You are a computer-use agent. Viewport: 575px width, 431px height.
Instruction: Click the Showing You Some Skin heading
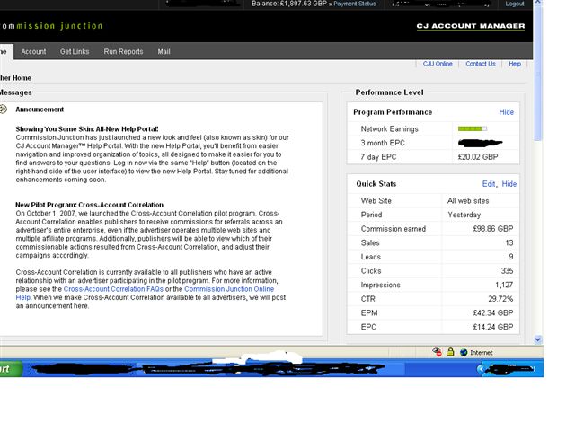click(x=87, y=129)
